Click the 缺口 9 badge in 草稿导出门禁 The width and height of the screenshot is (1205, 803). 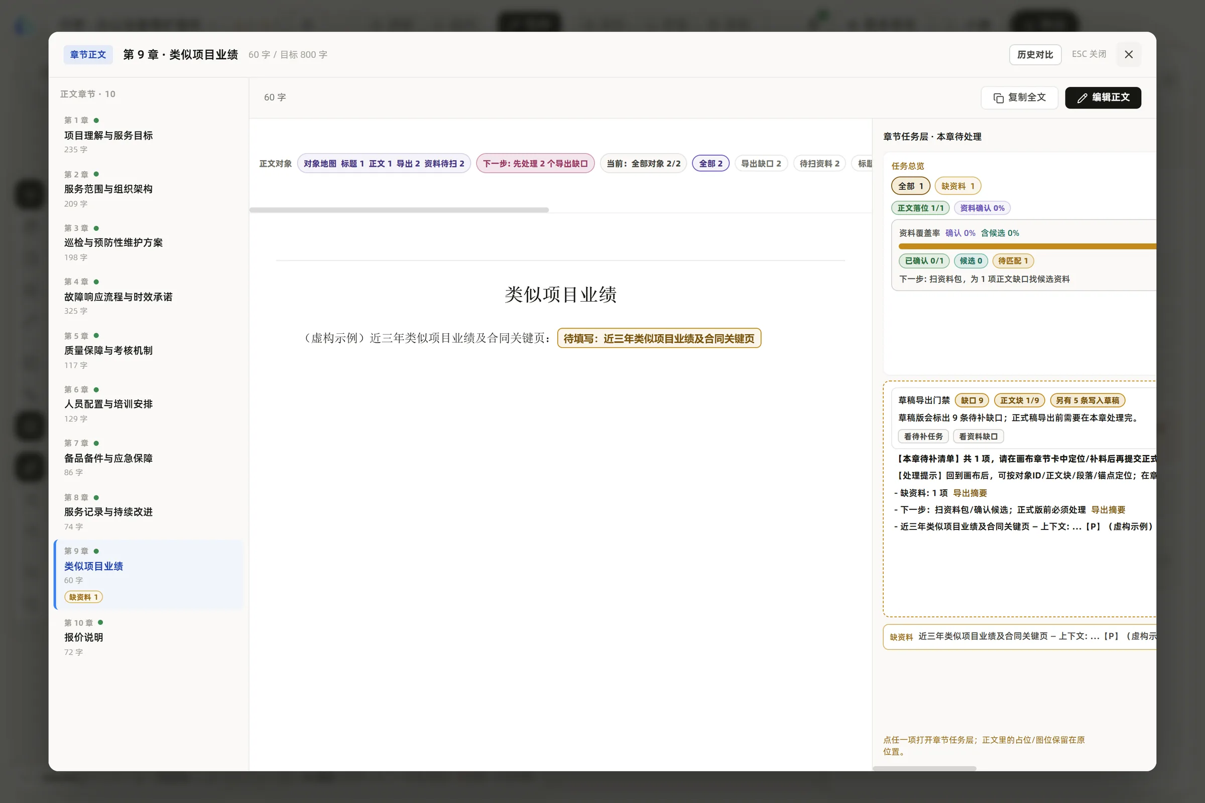point(972,400)
